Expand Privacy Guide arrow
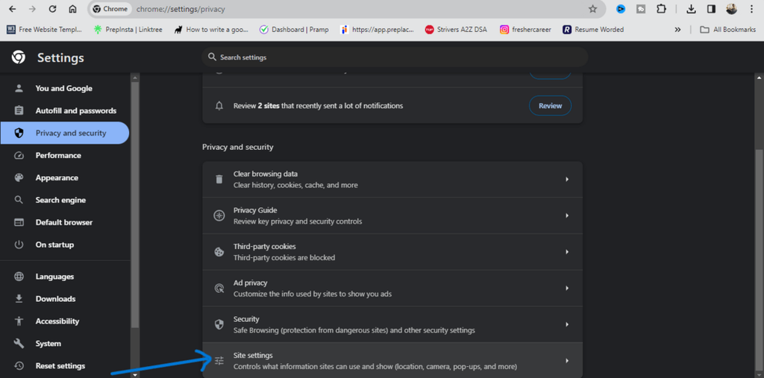This screenshot has width=764, height=378. pyautogui.click(x=567, y=215)
